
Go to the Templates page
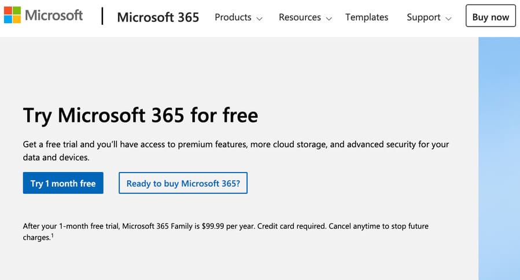(367, 17)
